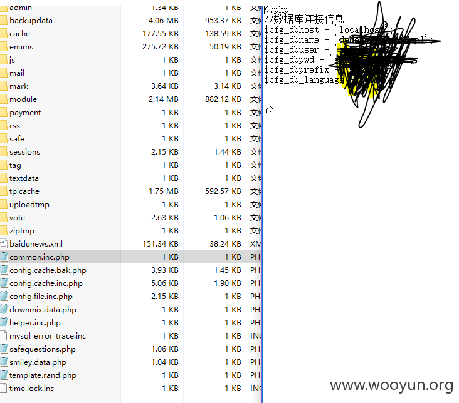Select the uploadtmp folder name

29,205
